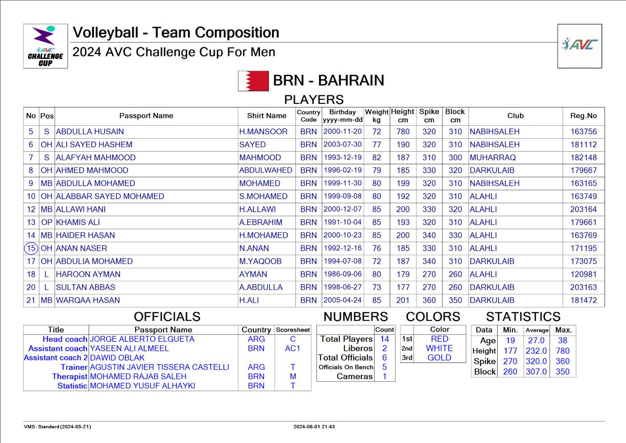Image resolution: width=626 pixels, height=443 pixels.
Task: Click birthday 1986-09-06
Action: [342, 274]
